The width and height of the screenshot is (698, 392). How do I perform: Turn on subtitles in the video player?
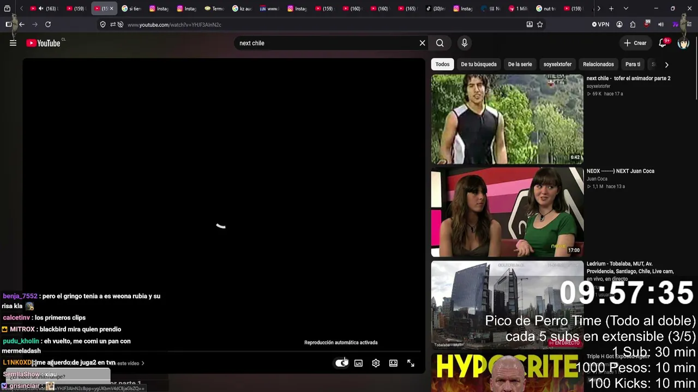pos(358,363)
